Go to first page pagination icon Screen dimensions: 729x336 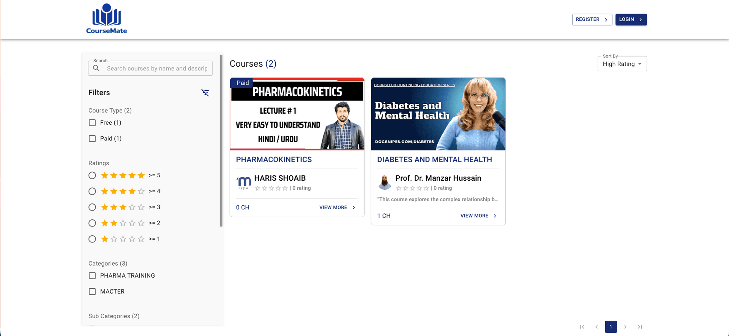[x=582, y=327]
